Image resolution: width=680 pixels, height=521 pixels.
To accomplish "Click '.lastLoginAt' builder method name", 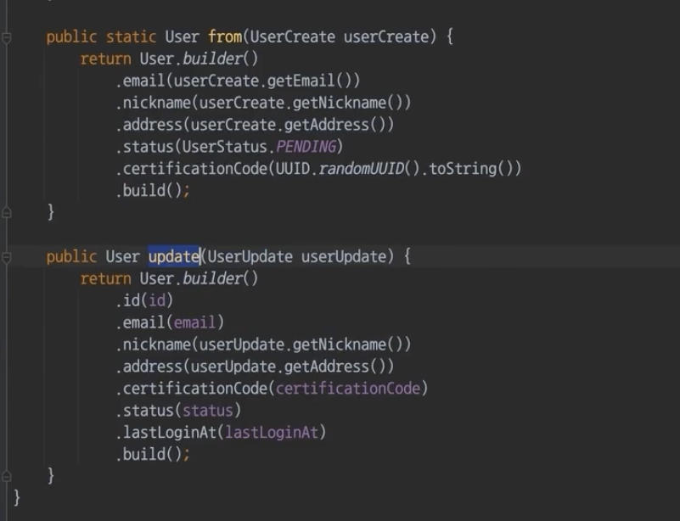I will (166, 433).
